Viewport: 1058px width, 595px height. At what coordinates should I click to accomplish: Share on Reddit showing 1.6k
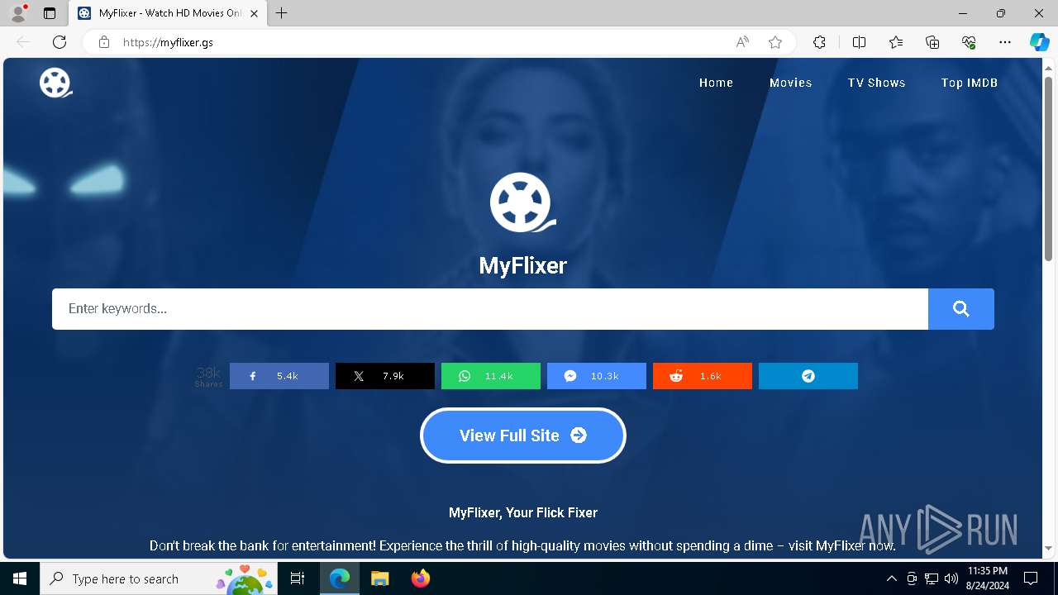[x=703, y=376]
